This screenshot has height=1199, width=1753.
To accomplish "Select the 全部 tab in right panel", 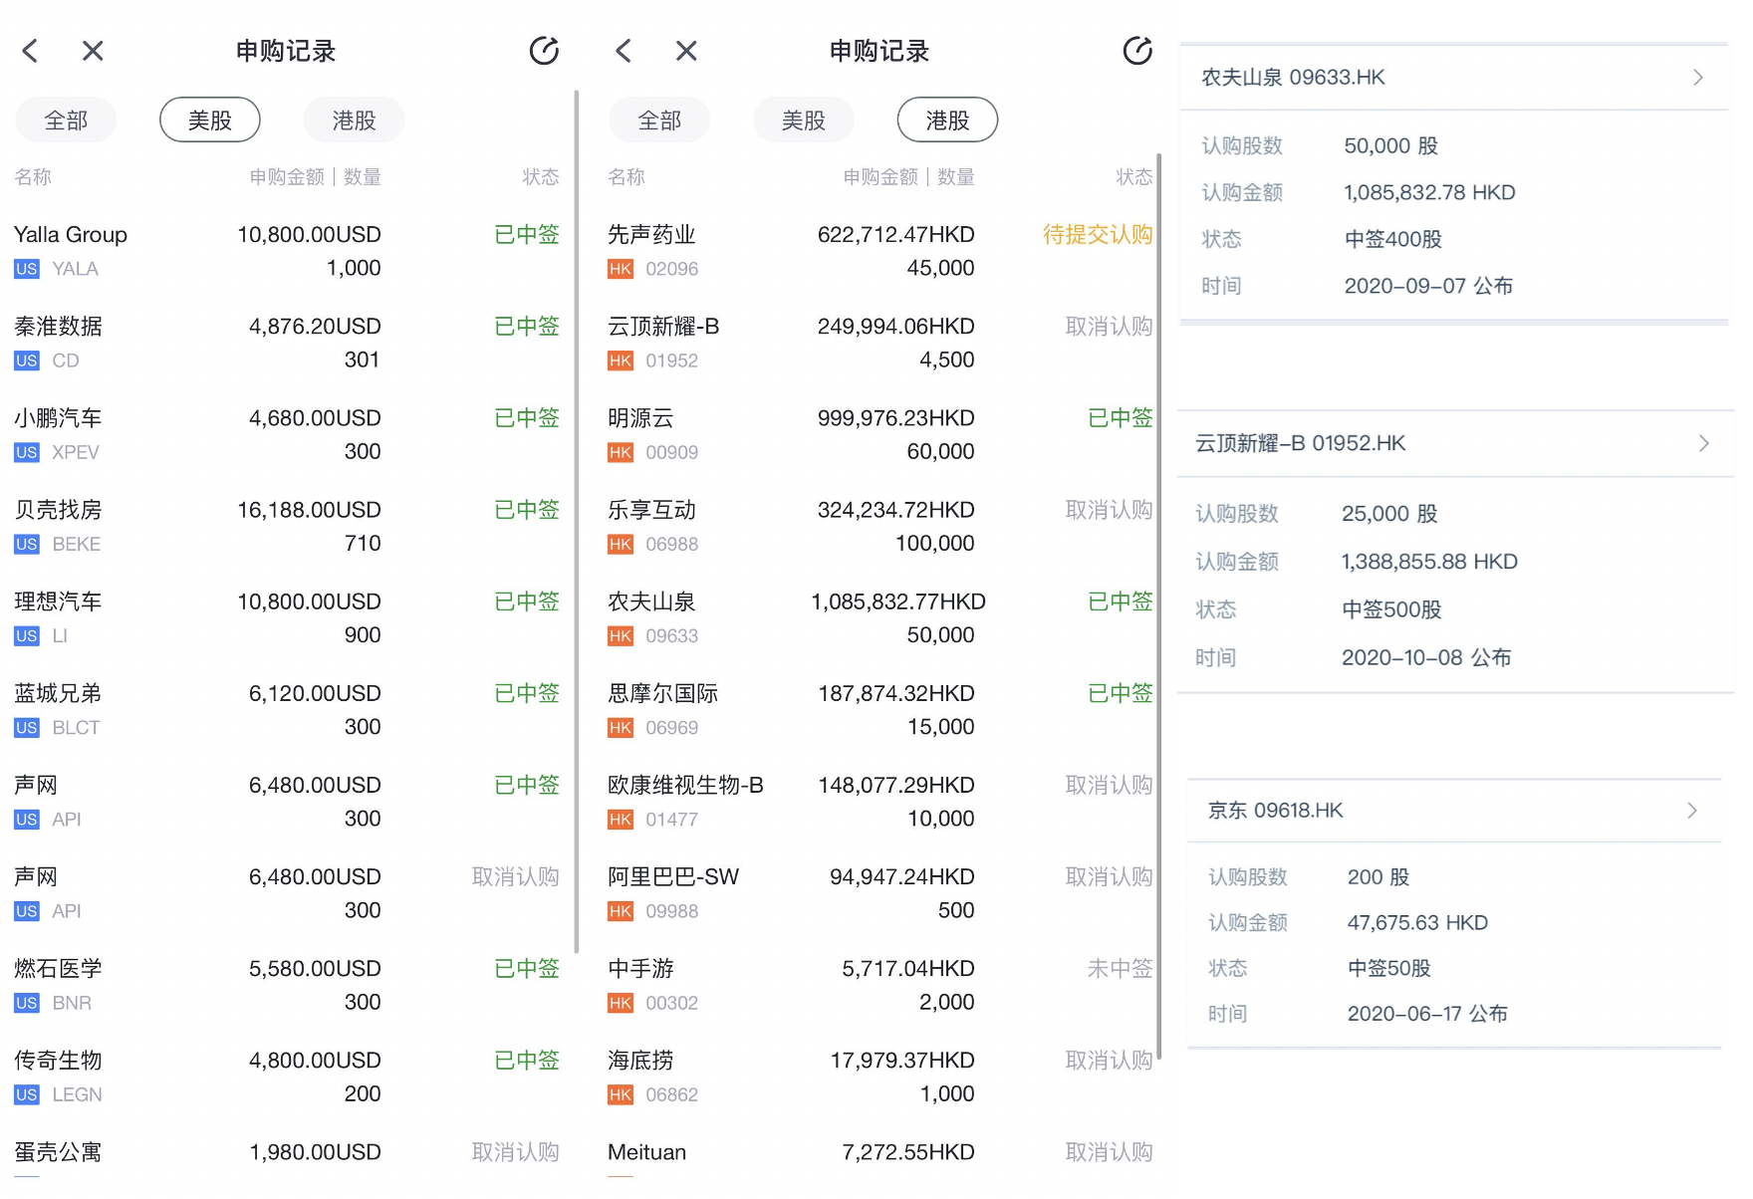I will [x=659, y=120].
